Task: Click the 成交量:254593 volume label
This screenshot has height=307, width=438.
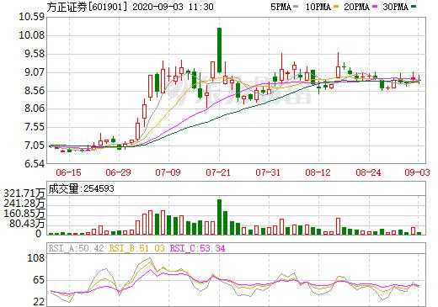Action: click(81, 188)
